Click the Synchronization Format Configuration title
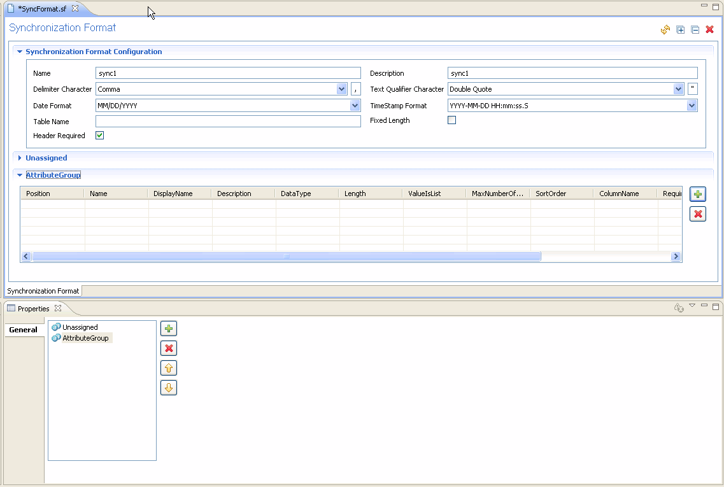 (94, 52)
